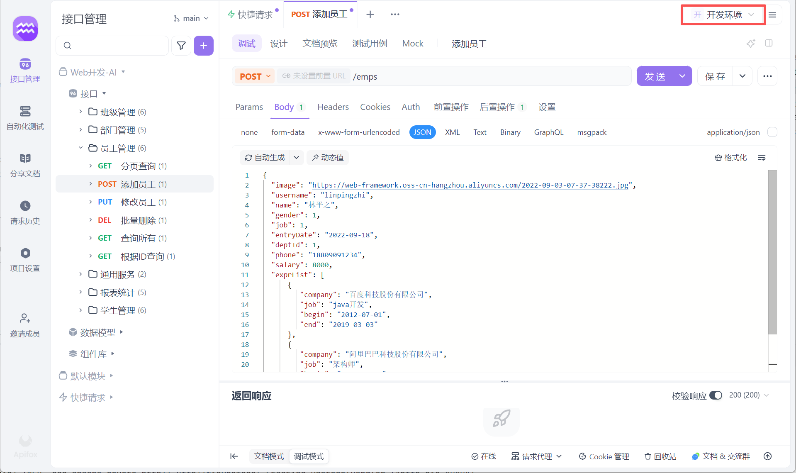Open the 分享文档 sidebar section

click(x=25, y=165)
